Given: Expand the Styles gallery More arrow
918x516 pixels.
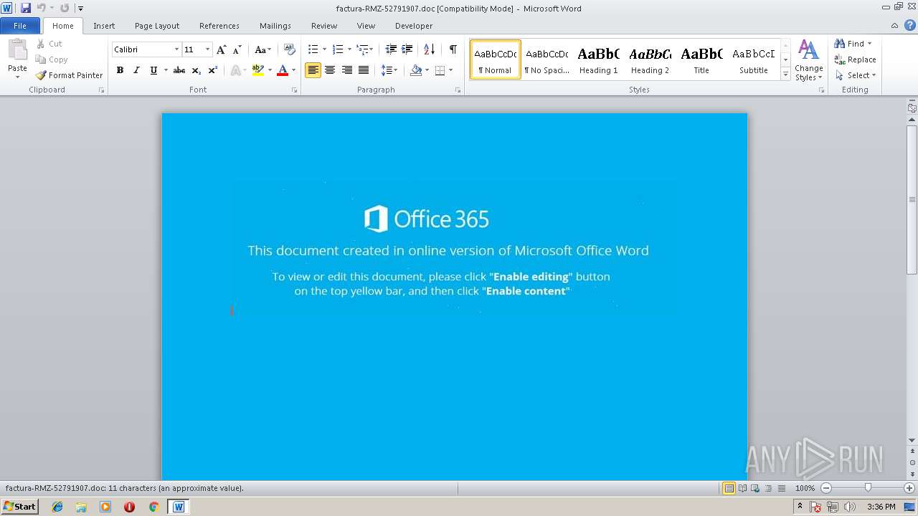Looking at the screenshot, I should pos(785,75).
